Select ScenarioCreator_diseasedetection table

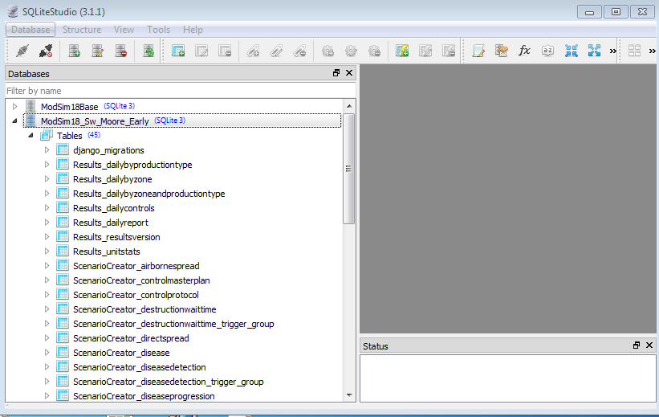140,367
